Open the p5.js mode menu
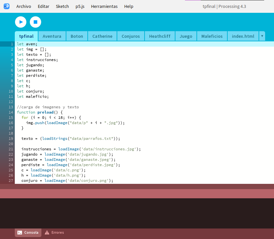The width and height of the screenshot is (274, 239). tap(80, 7)
